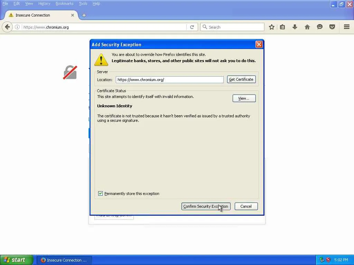This screenshot has height=265, width=354.
Task: Go to home page icon
Action: coord(307,27)
